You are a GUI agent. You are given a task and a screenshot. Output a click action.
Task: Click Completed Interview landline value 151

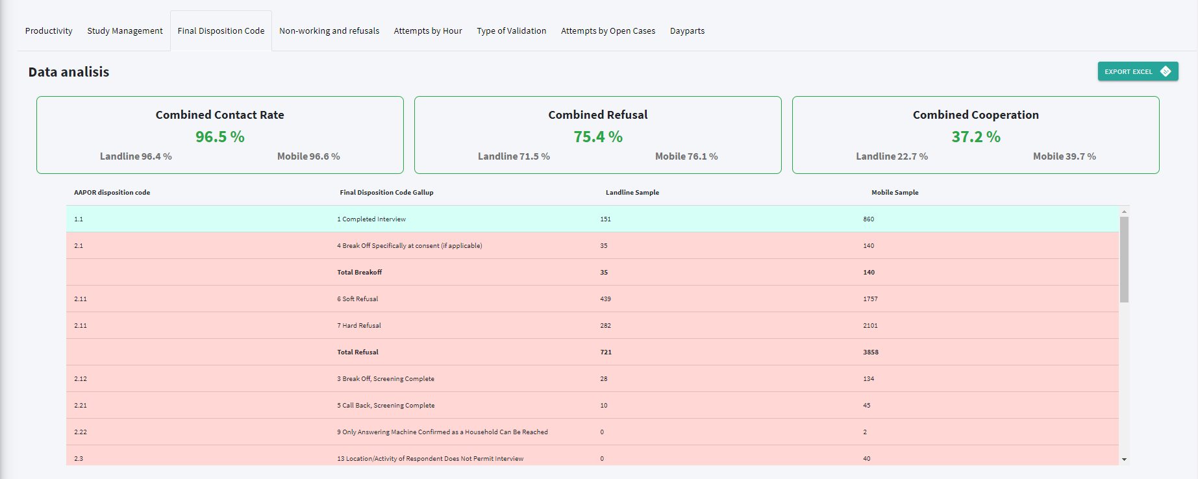605,219
